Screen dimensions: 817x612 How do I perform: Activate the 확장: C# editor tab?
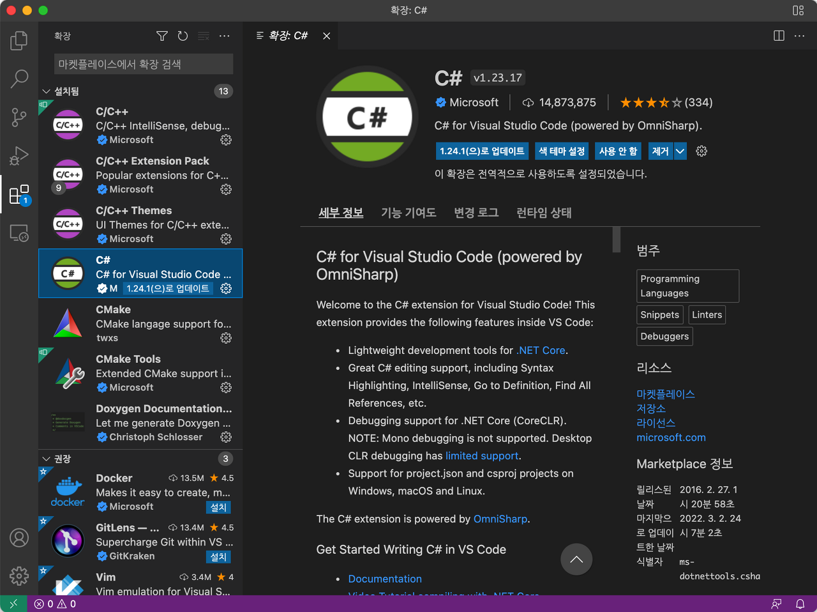tap(289, 36)
